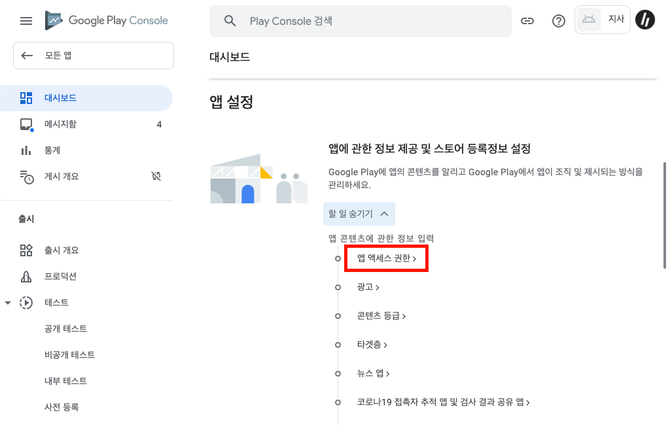Click the Play Console 검색 search field
This screenshot has height=425, width=670.
[x=360, y=21]
